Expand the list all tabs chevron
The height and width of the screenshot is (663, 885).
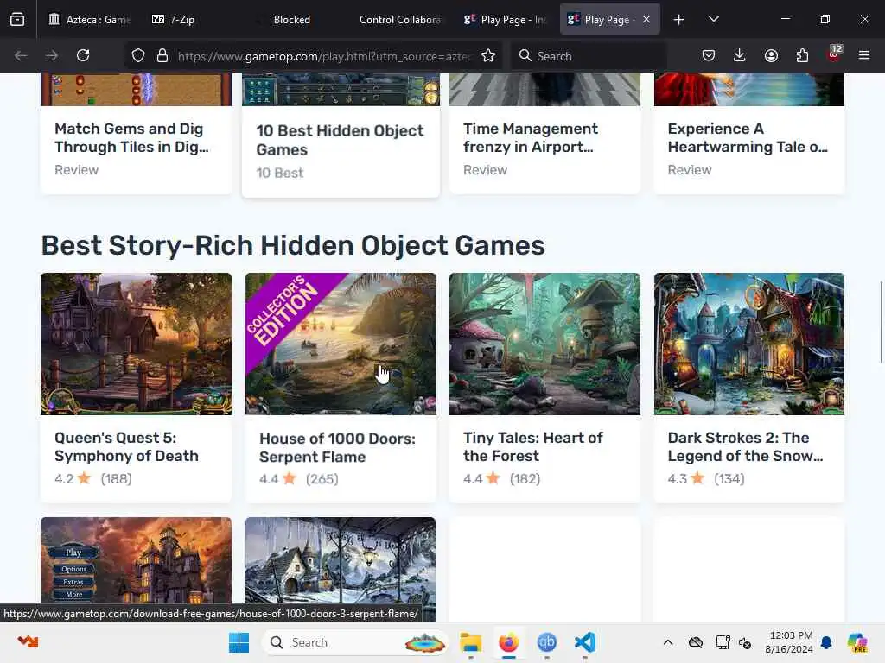click(713, 20)
